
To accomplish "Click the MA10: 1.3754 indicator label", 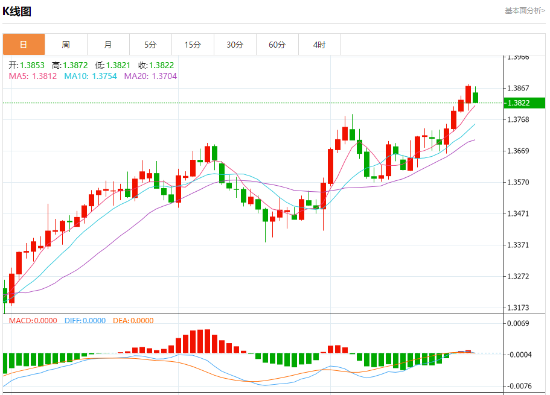I will coord(92,76).
